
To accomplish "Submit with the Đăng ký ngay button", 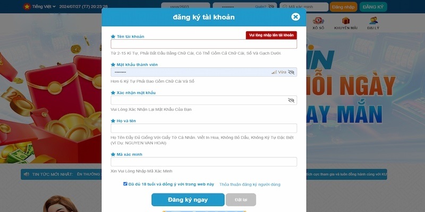I will 188,200.
